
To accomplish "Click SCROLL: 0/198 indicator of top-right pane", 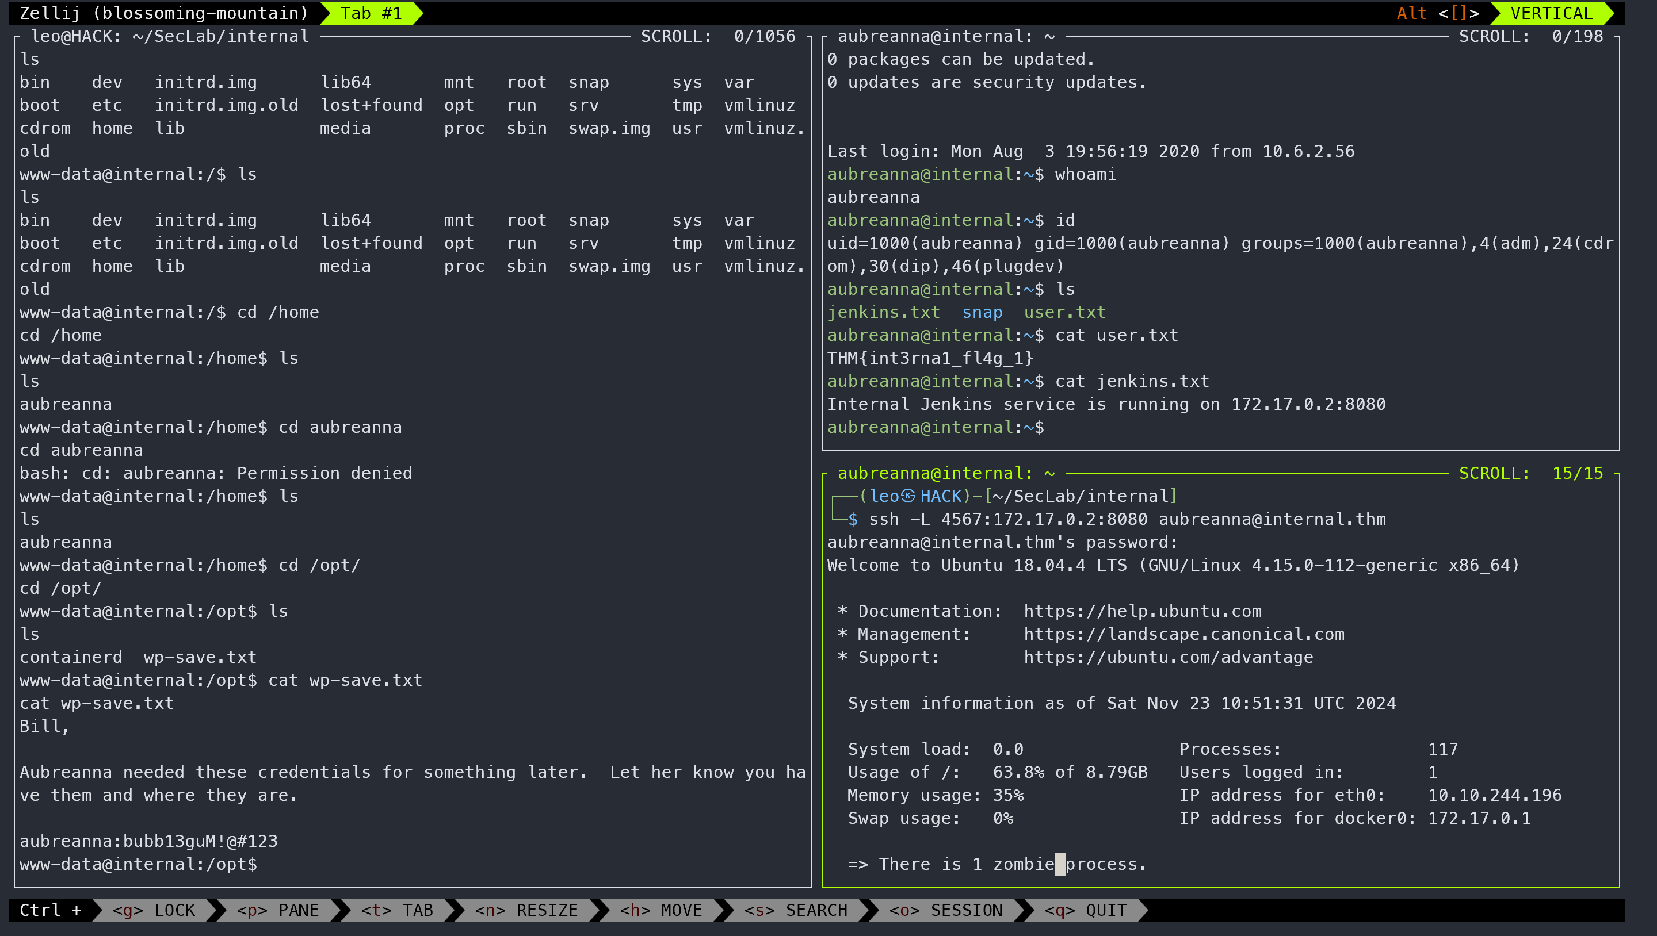I will coord(1531,36).
